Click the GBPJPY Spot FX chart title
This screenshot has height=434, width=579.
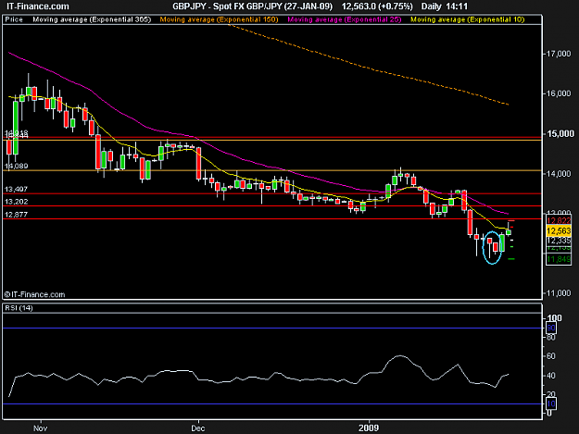[x=253, y=6]
